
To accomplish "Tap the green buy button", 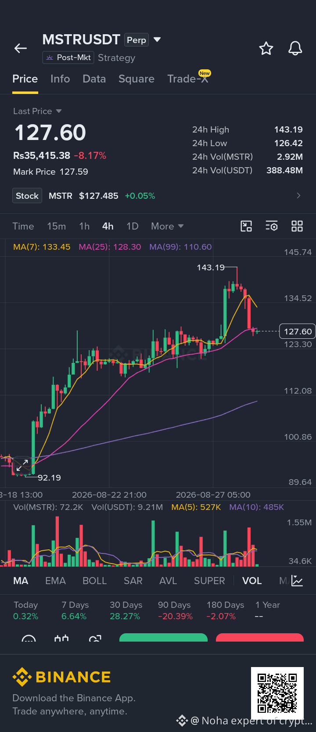I will tap(163, 638).
